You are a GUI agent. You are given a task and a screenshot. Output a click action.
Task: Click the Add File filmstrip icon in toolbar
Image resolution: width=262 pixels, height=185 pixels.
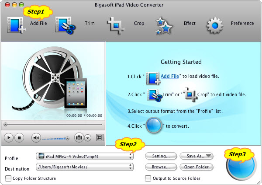(x=16, y=25)
